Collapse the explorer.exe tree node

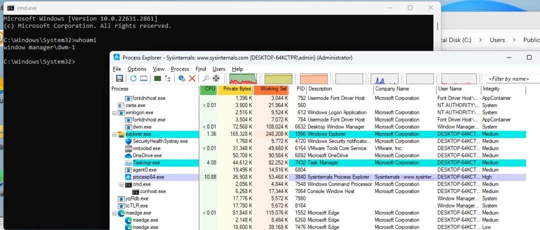pyautogui.click(x=114, y=134)
